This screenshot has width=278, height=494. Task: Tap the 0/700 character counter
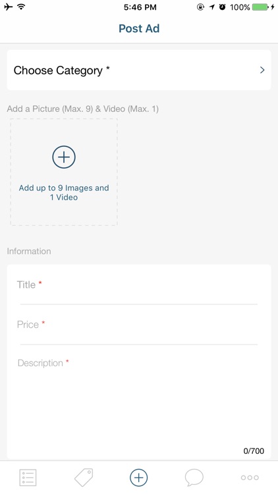(x=254, y=451)
